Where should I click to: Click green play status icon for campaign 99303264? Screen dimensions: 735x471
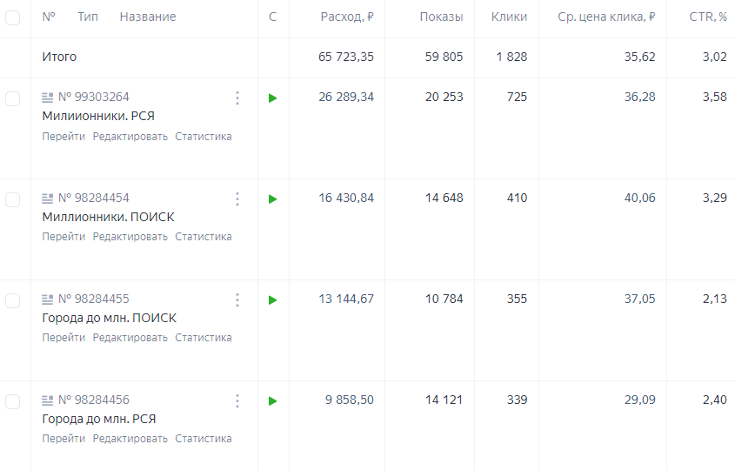(x=273, y=98)
